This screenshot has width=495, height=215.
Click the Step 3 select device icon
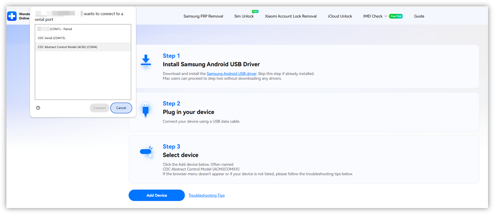[x=146, y=152]
